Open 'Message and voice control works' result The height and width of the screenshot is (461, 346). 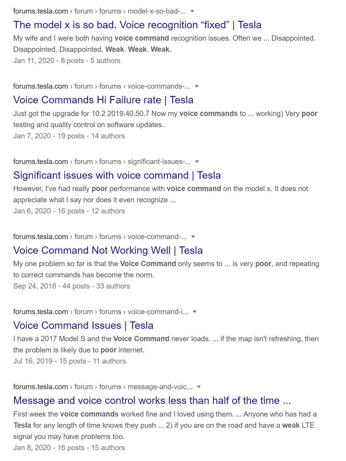pyautogui.click(x=152, y=401)
